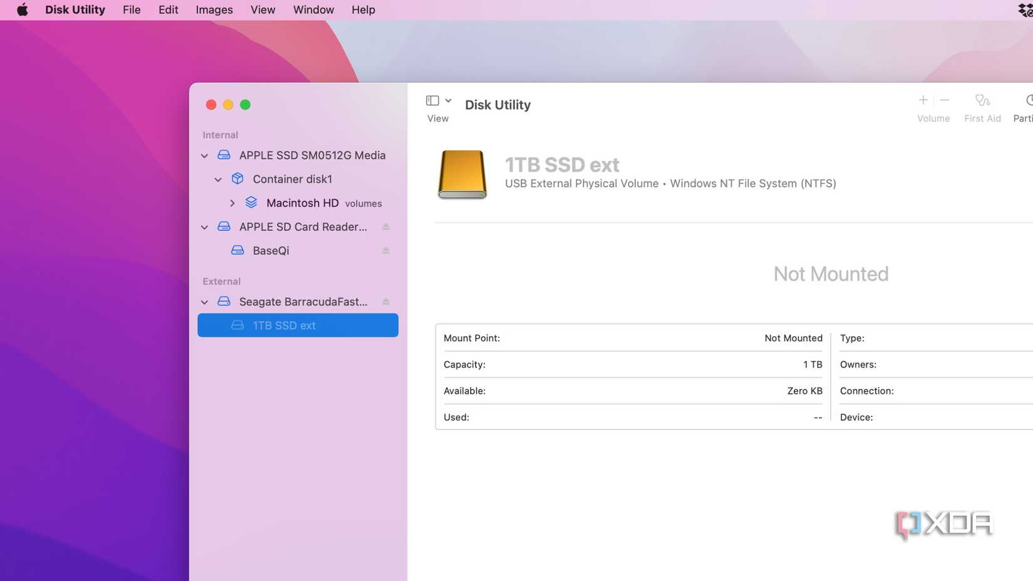Viewport: 1033px width, 581px height.
Task: Eject APPLE SD Card Reader
Action: 386,227
